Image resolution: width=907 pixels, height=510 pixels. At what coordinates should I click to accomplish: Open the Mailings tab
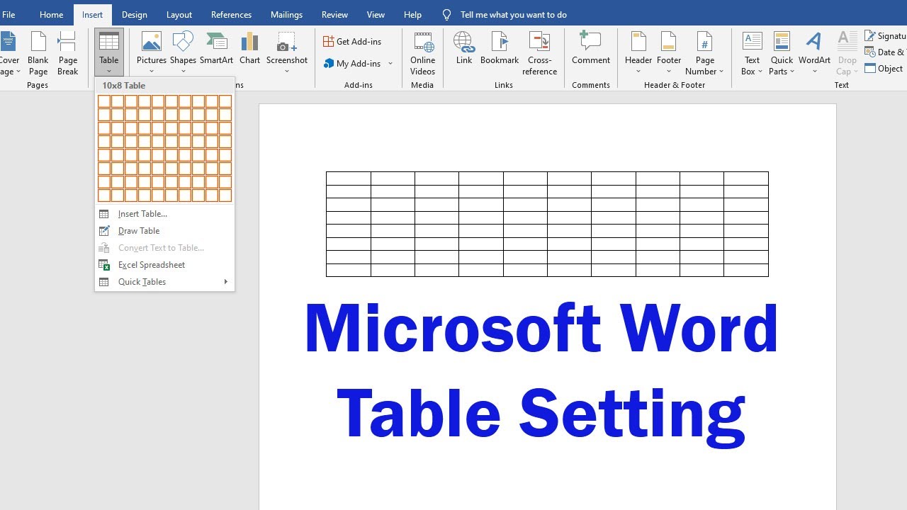[x=286, y=14]
